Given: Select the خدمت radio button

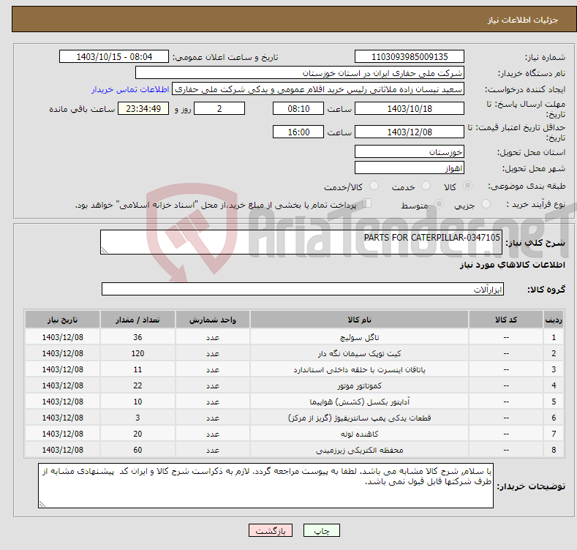Looking at the screenshot, I should coord(426,186).
